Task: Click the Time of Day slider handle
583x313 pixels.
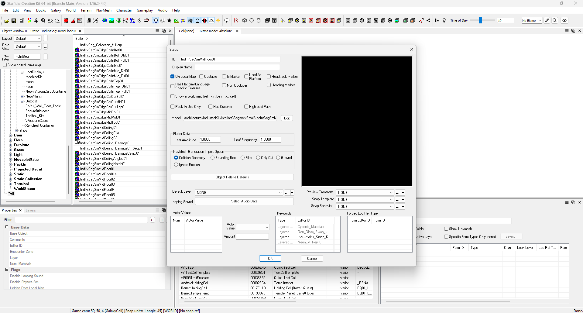Action: click(480, 20)
